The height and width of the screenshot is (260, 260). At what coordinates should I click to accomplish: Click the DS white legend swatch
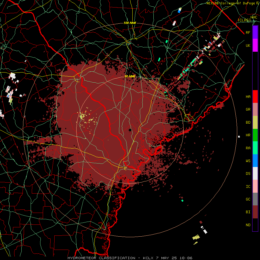[255, 173]
